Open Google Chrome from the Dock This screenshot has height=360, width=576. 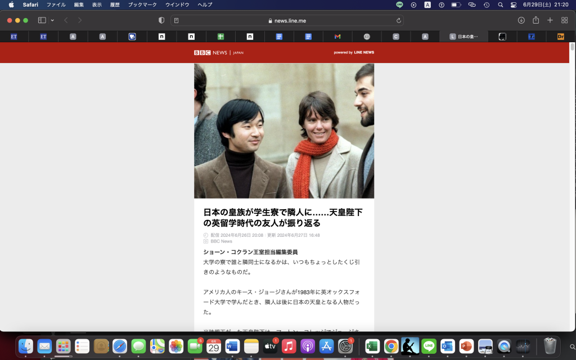(391, 346)
